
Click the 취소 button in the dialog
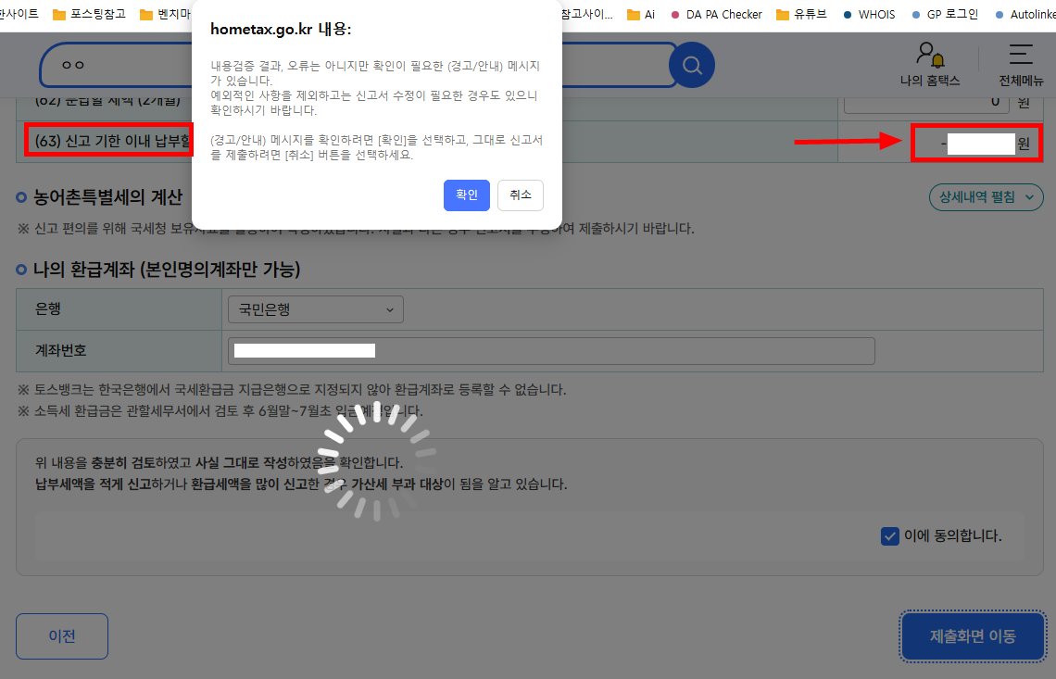(520, 195)
